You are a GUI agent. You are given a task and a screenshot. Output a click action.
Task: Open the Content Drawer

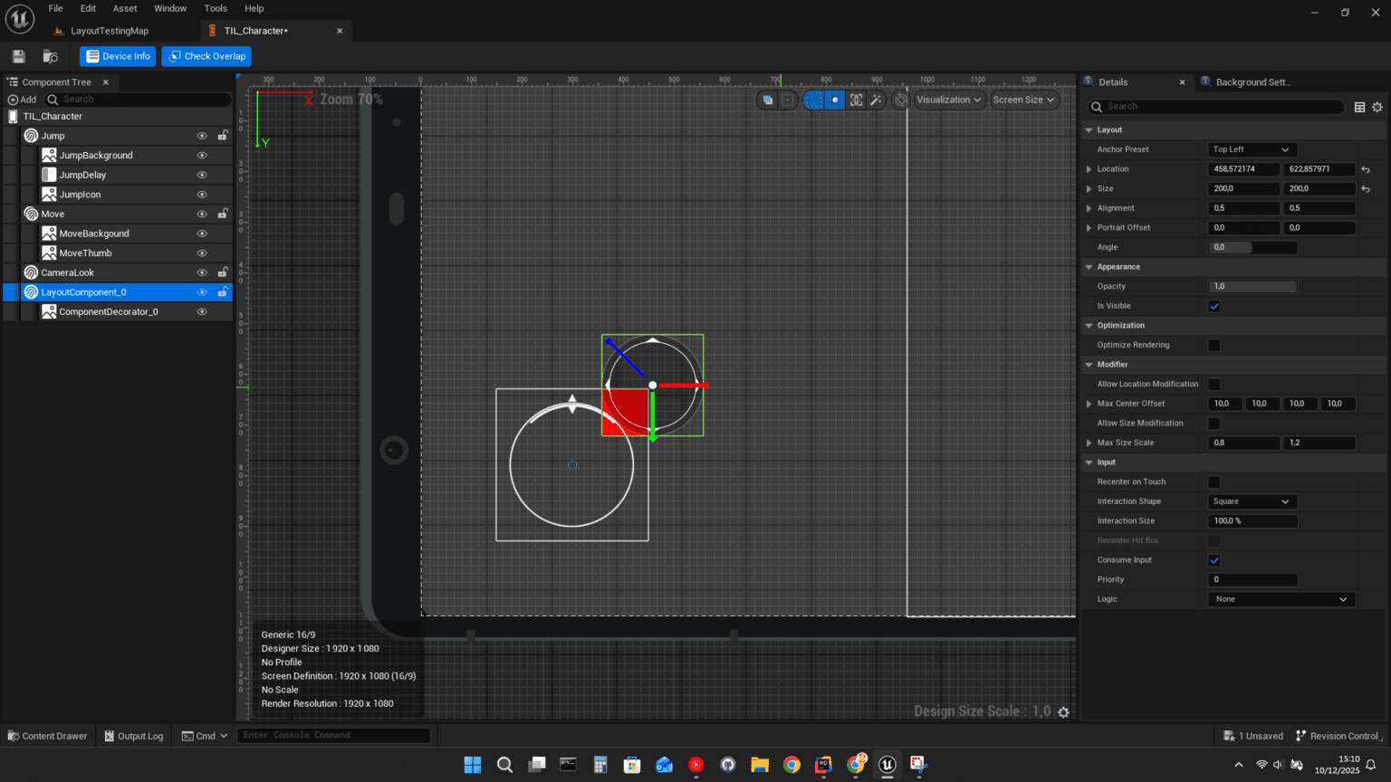pyautogui.click(x=47, y=736)
